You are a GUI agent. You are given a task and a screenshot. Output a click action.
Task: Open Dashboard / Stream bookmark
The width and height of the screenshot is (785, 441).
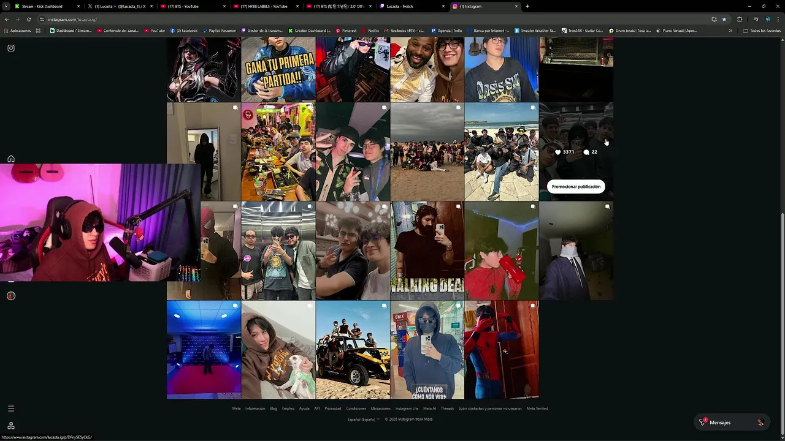coord(71,31)
